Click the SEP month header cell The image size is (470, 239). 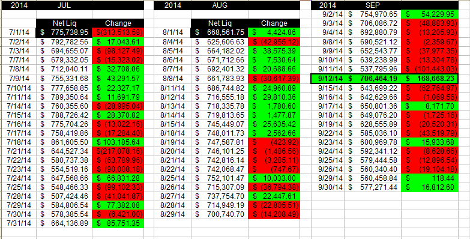pyautogui.click(x=373, y=5)
